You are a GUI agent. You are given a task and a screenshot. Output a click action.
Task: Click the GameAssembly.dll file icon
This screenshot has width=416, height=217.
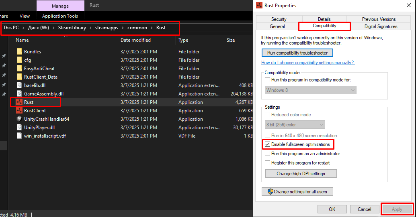[x=19, y=94]
